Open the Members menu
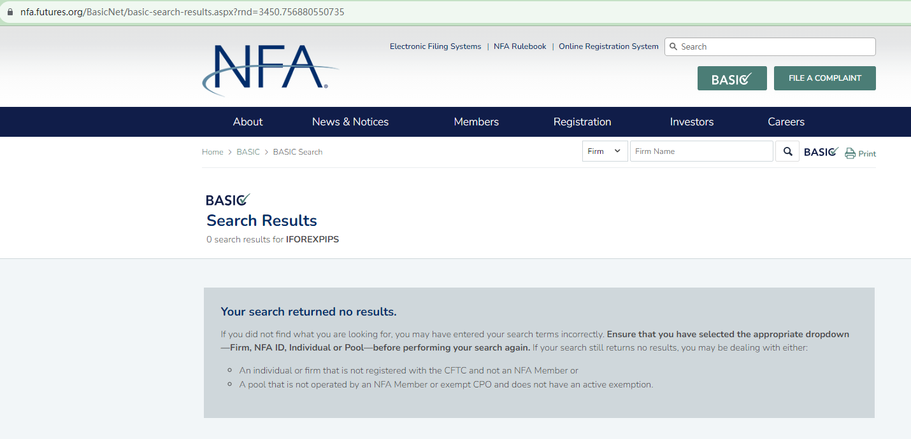Viewport: 911px width, 439px height. coord(476,122)
